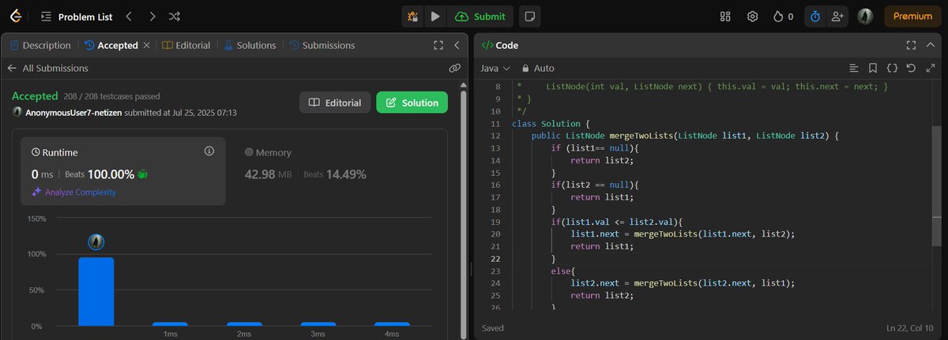
Task: Click the green Accepted status heading
Action: [x=35, y=95]
